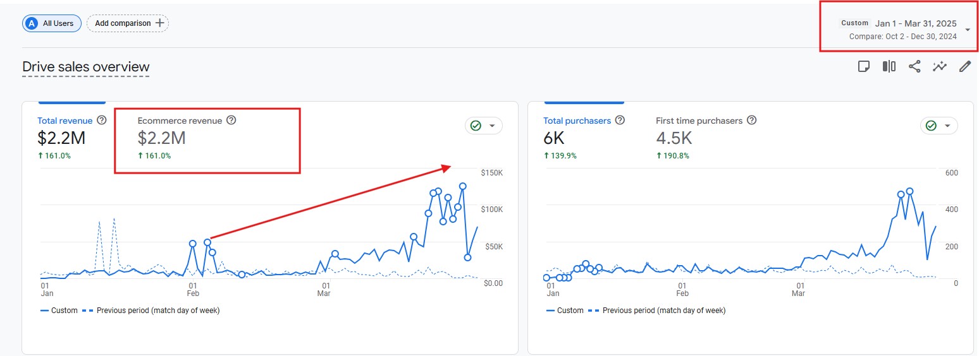Screen dimensions: 979x356
Task: Click the Compare: Oct 2 - Dec 30, 2024 text
Action: (x=903, y=37)
